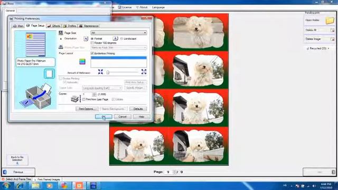The height and width of the screenshot is (190, 338).
Task: Open Windows Explorer folder taskbar icon
Action: tap(35, 186)
